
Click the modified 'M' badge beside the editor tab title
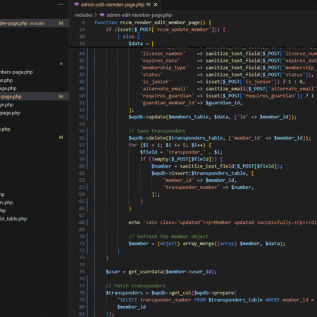pyautogui.click(x=149, y=4)
